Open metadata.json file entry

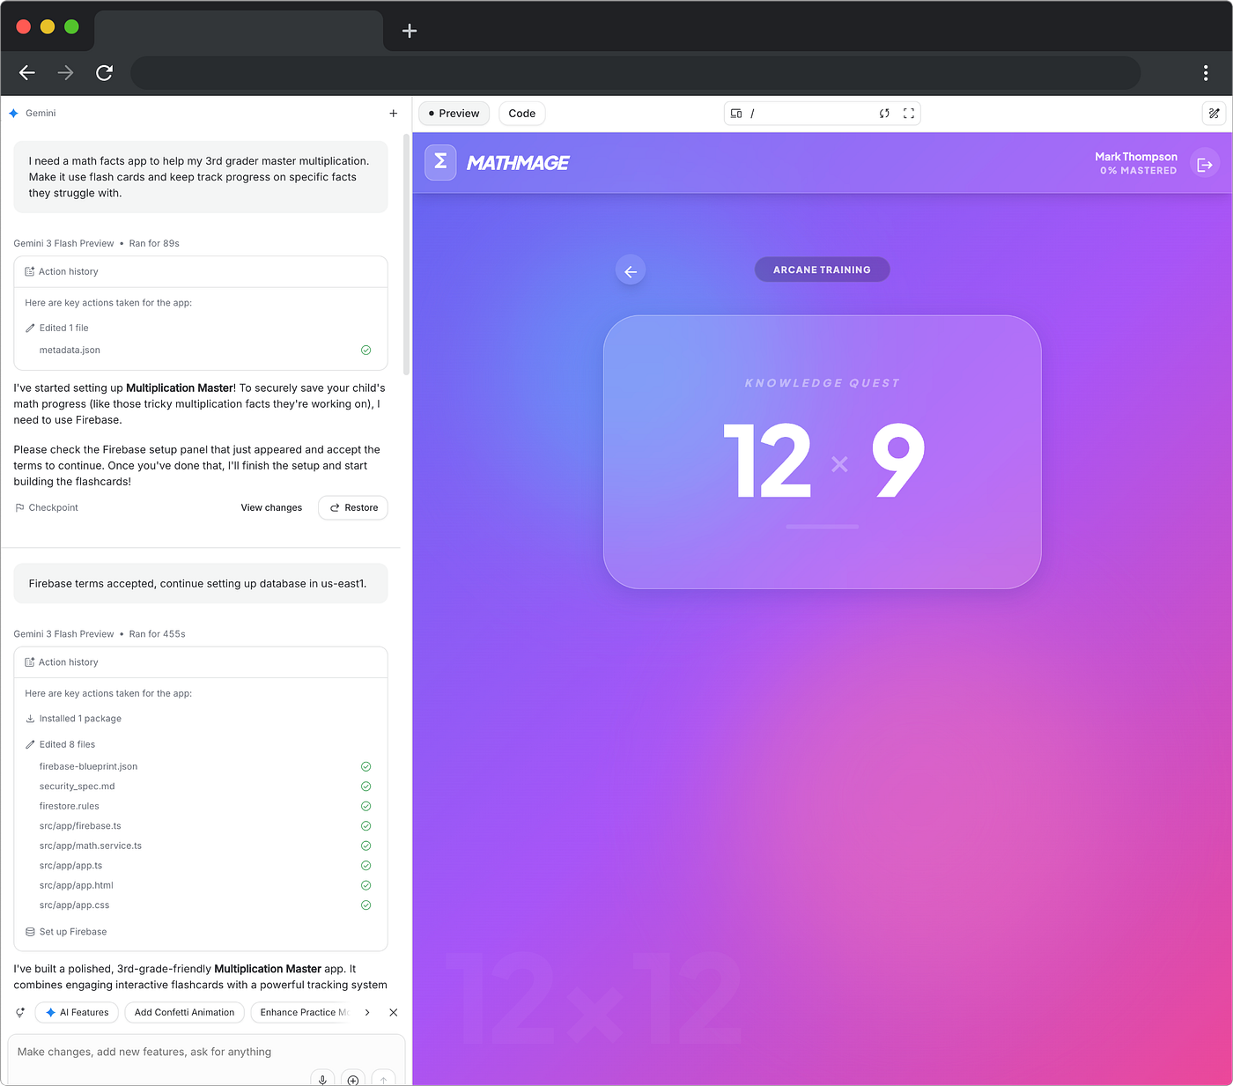(x=70, y=351)
